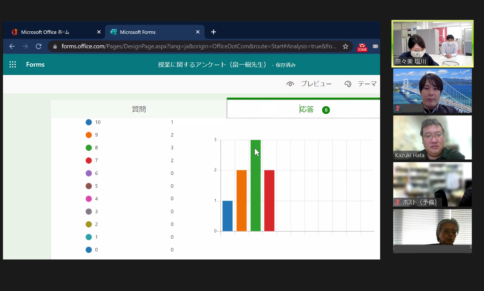Viewport: 484px width, 291px height.
Task: Open a new browser tab
Action: point(213,32)
